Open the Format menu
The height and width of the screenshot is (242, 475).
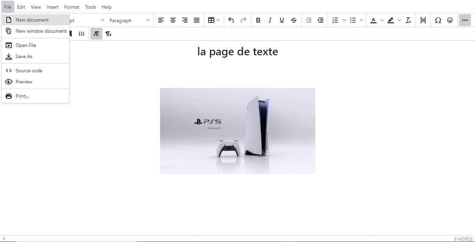(72, 7)
